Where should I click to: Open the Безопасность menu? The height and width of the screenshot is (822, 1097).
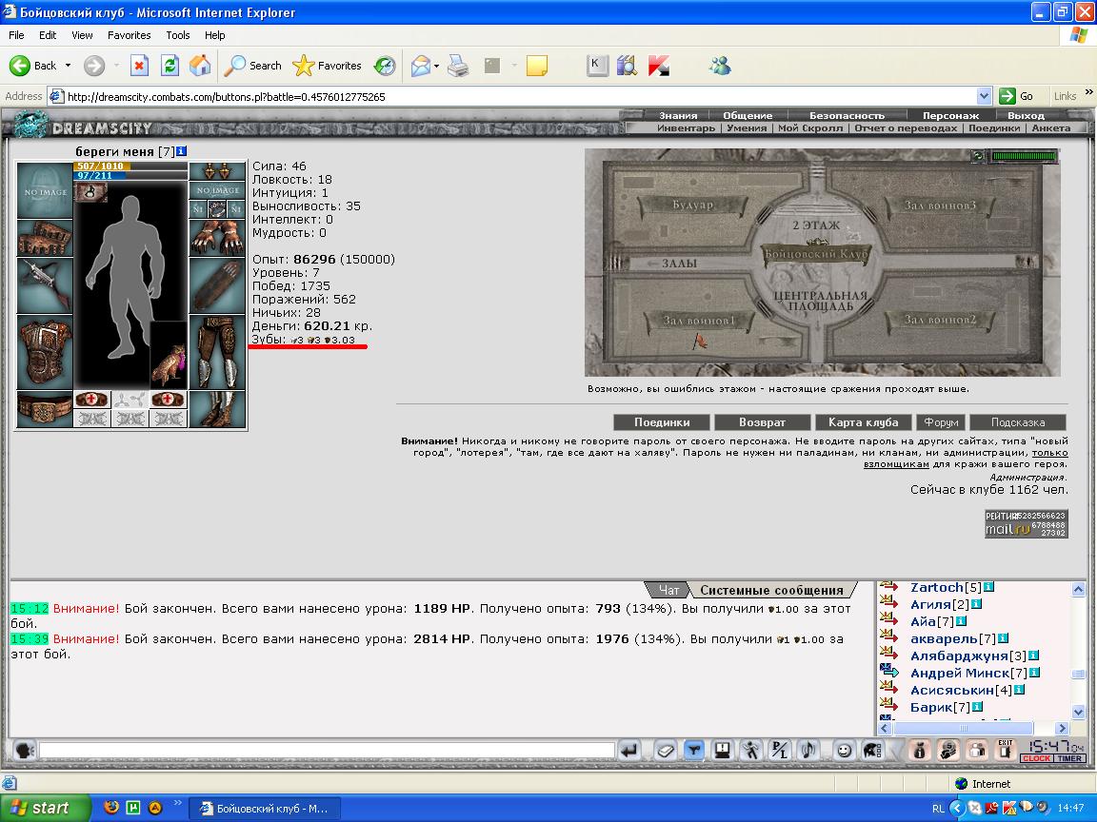pos(847,115)
